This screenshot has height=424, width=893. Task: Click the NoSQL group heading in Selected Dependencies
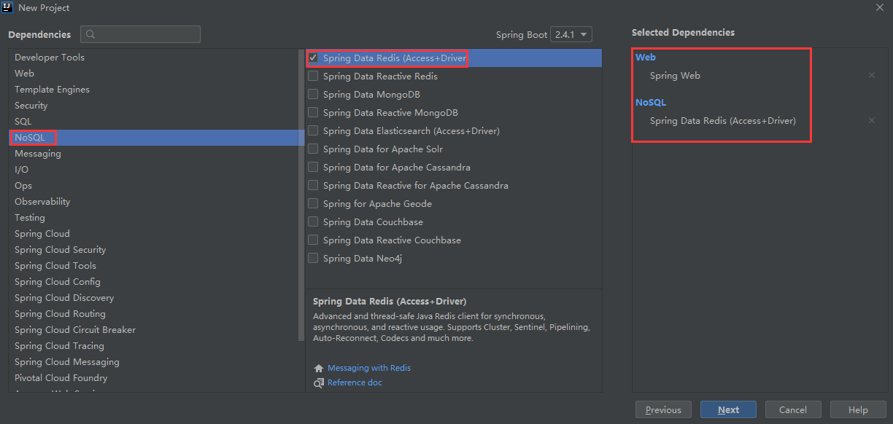[x=651, y=103]
